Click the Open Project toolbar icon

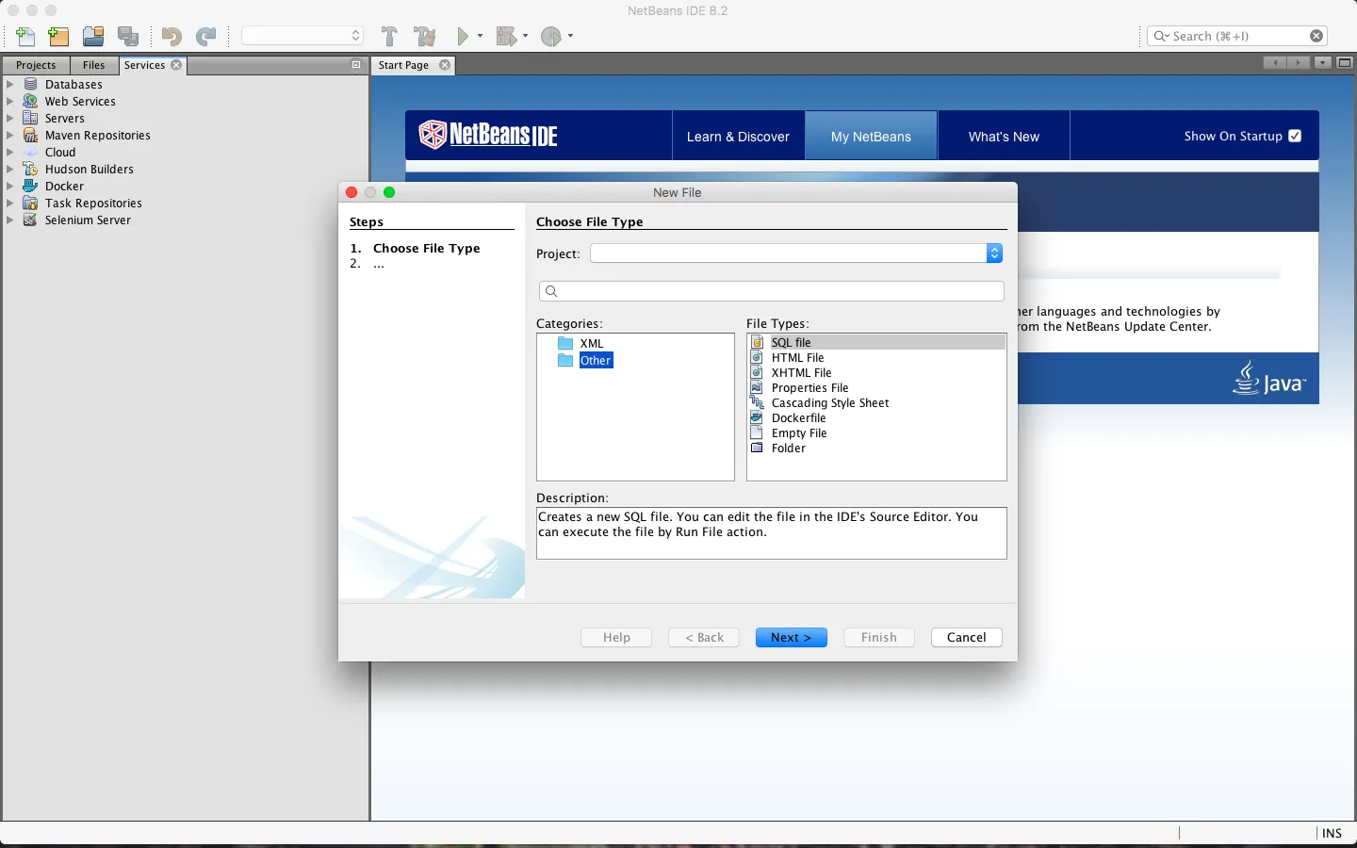point(93,36)
